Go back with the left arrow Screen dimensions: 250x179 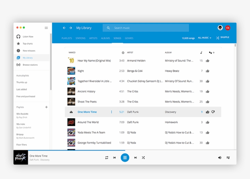click(x=64, y=28)
